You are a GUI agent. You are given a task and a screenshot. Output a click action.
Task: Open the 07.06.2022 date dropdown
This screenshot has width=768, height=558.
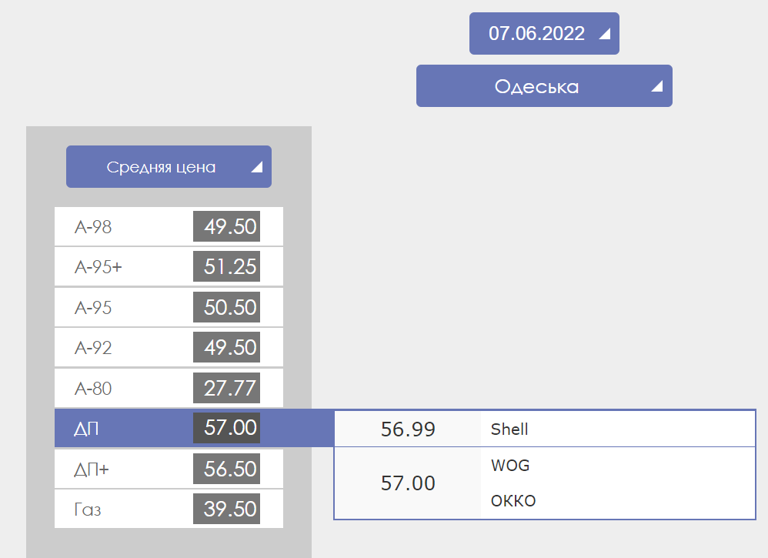pyautogui.click(x=543, y=34)
